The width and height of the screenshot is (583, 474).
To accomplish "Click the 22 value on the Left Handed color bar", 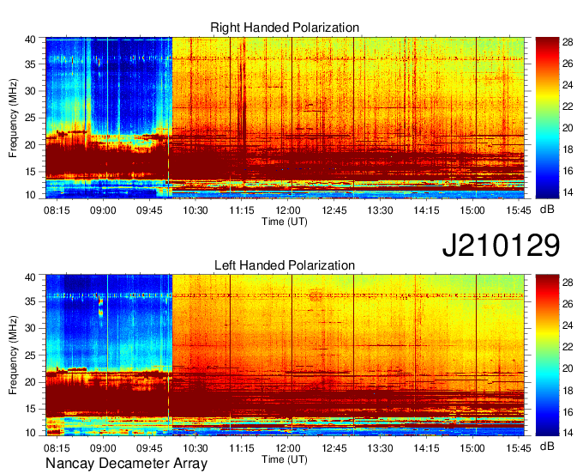I will 568,347.
